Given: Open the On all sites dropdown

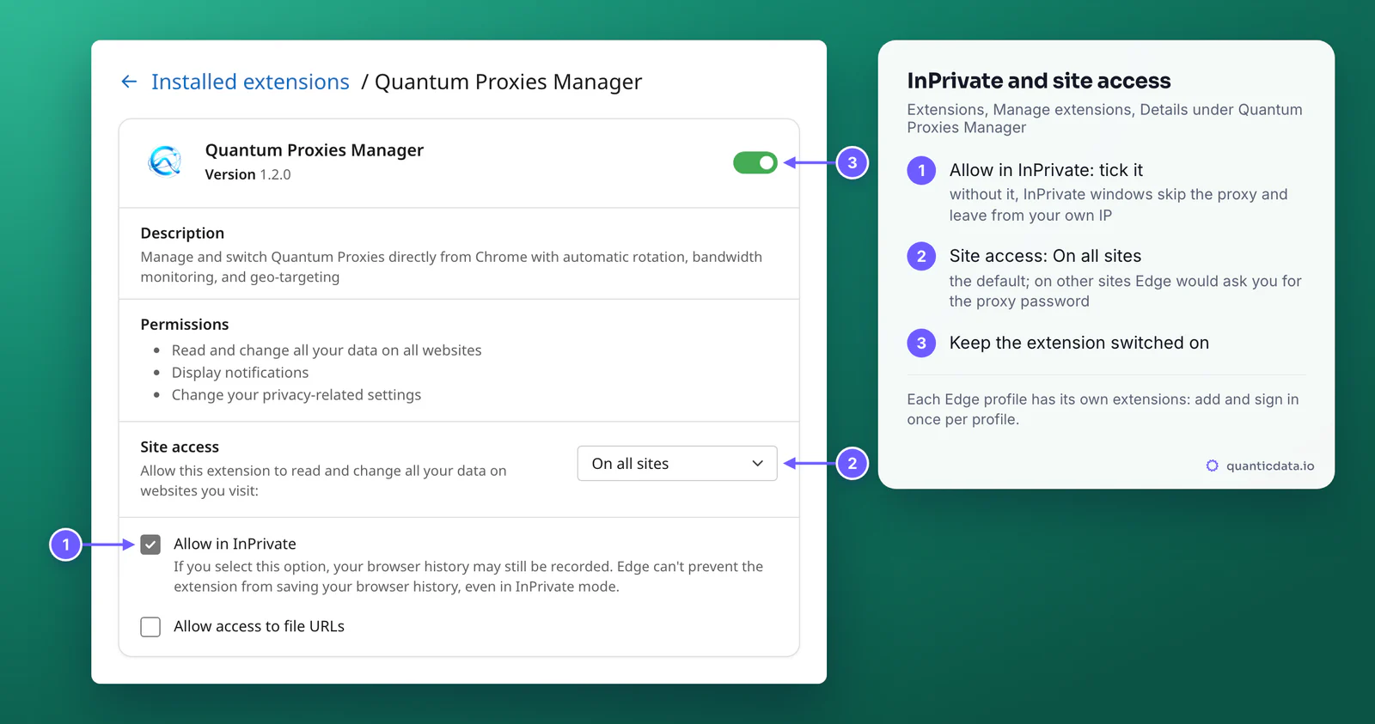Looking at the screenshot, I should 677,463.
